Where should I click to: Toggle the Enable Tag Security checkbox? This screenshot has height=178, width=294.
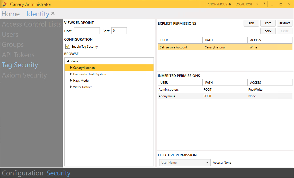point(67,46)
